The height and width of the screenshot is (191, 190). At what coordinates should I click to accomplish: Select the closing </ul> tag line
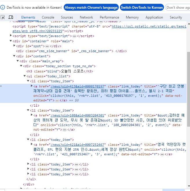31,179
